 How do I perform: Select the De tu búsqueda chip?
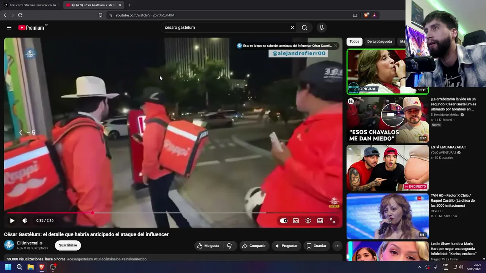pyautogui.click(x=380, y=41)
